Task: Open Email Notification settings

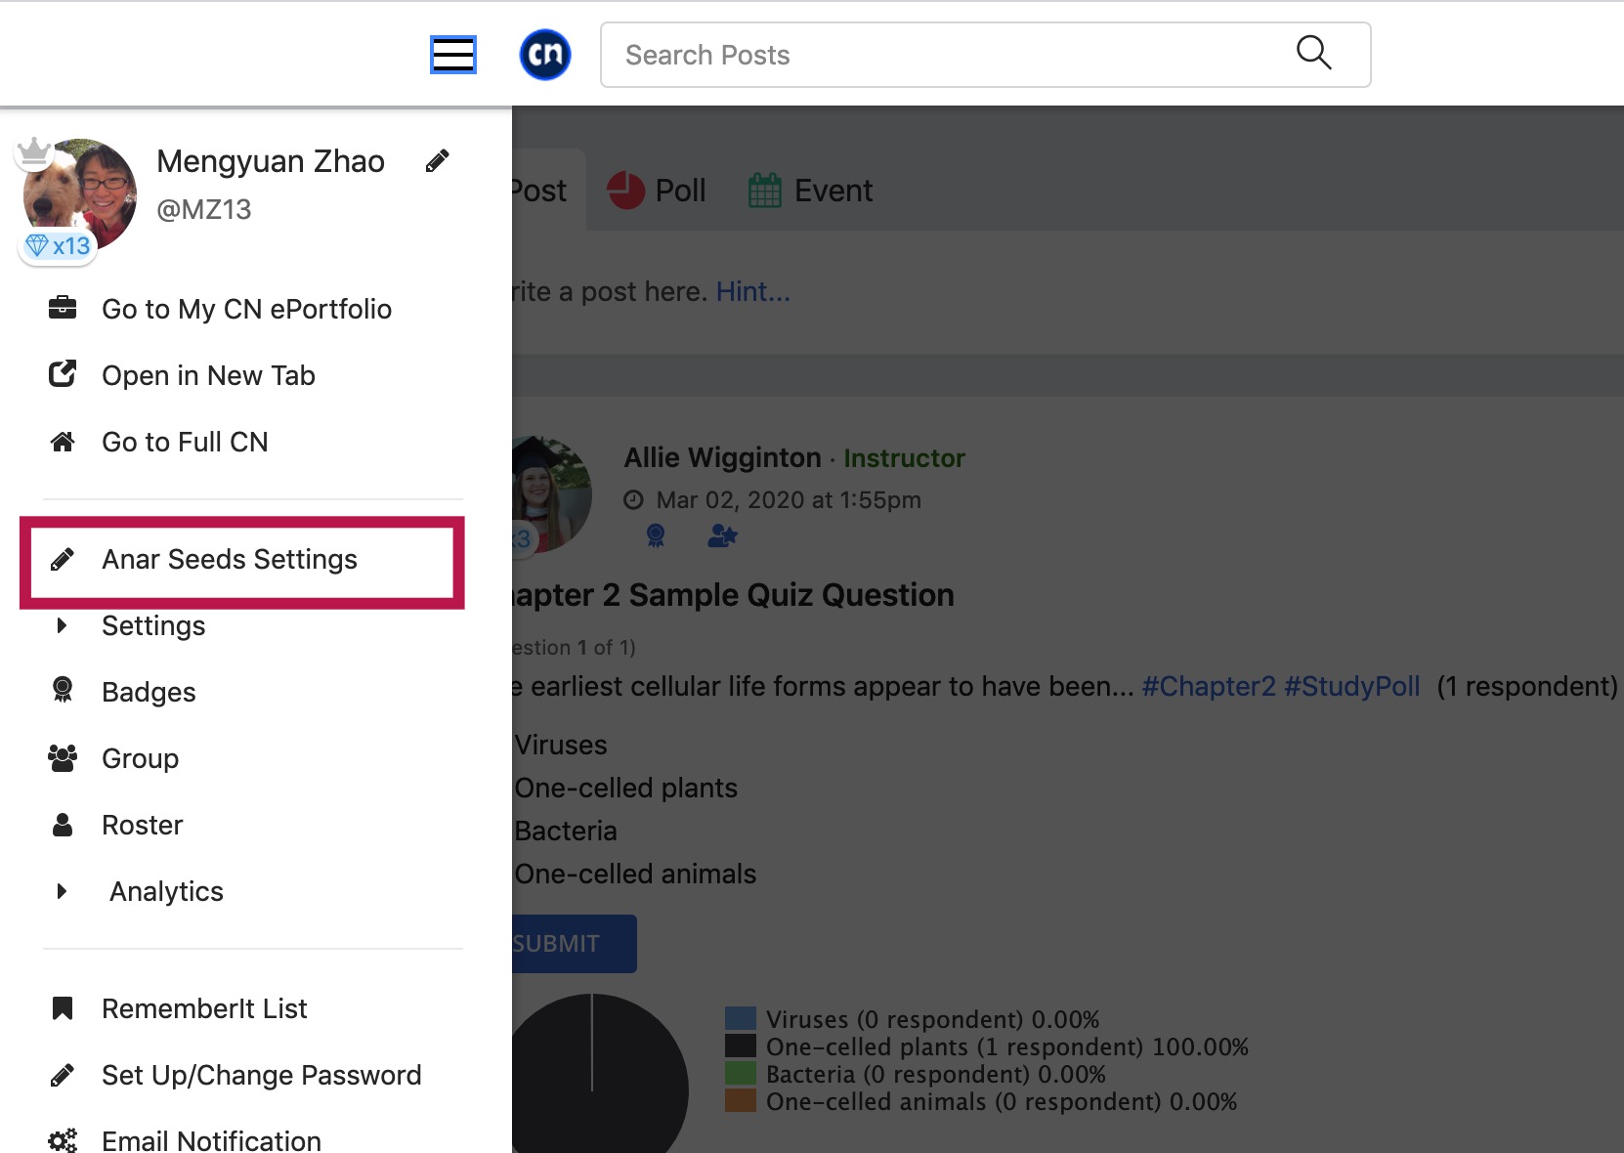Action: (x=211, y=1140)
